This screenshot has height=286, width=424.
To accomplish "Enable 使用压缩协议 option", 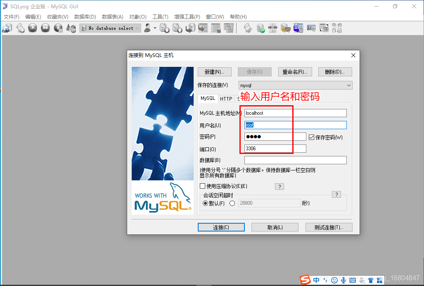I will 203,186.
